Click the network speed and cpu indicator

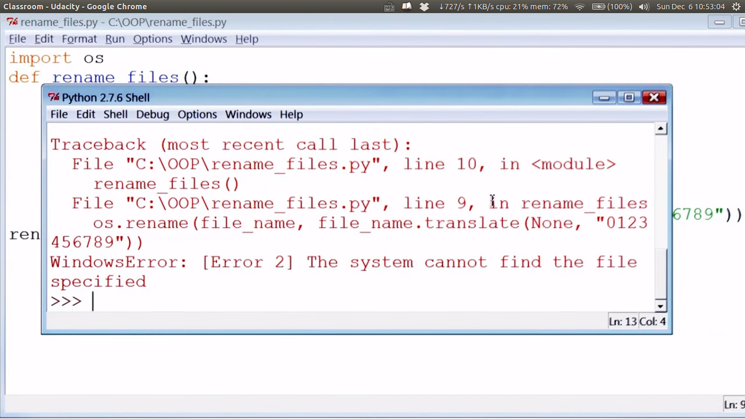503,7
